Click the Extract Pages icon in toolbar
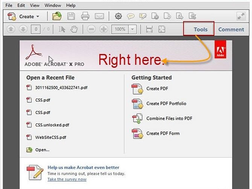Viewport: 252px width, 189px height. point(179,16)
